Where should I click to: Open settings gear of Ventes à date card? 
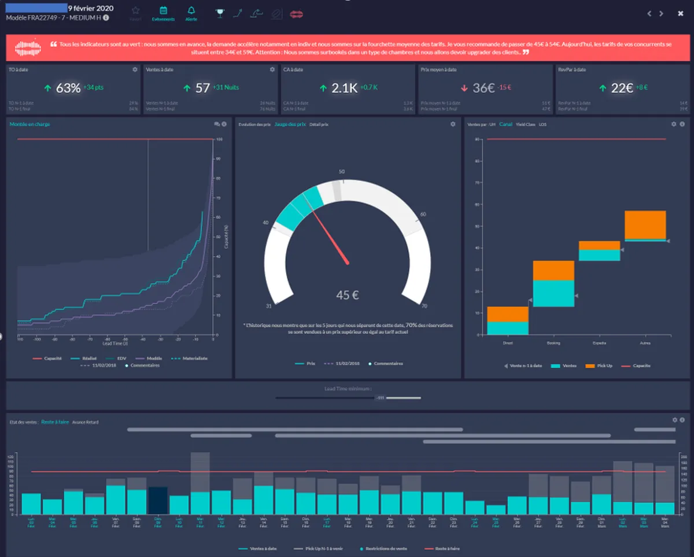[x=272, y=69]
